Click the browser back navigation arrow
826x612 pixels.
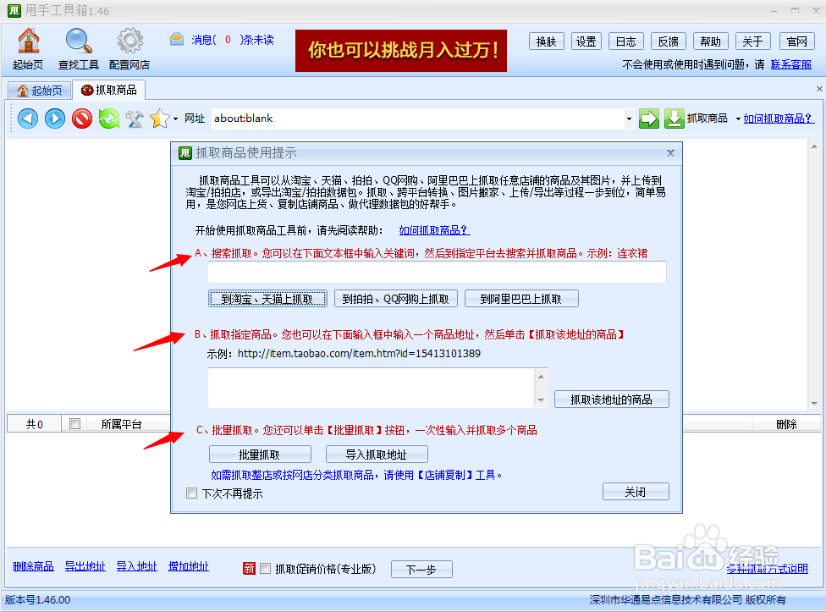coord(27,119)
